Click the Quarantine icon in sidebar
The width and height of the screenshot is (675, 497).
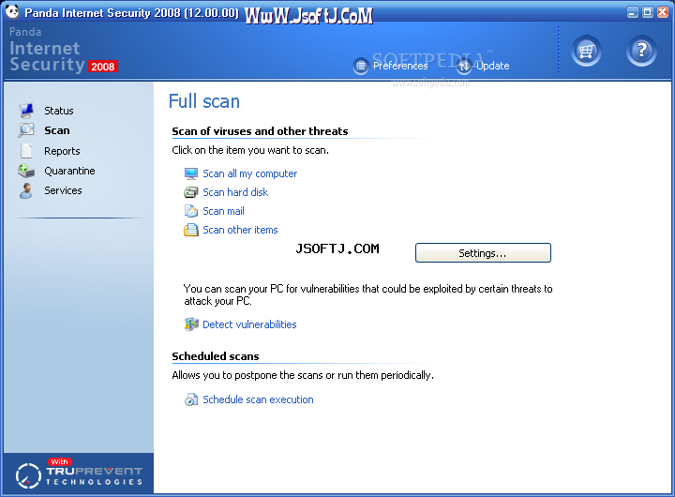coord(26,171)
